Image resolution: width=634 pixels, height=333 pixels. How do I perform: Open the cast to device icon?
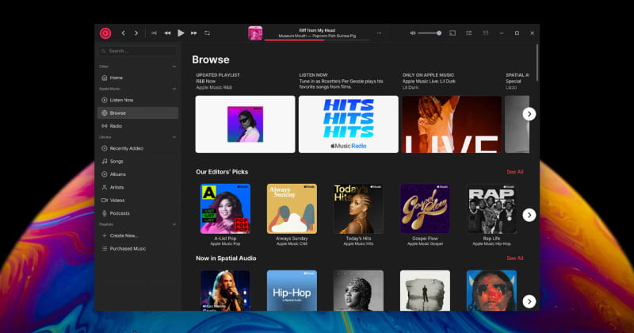(453, 33)
